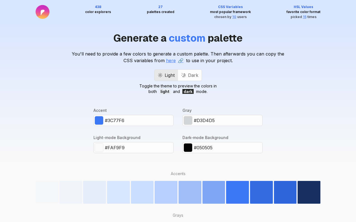Screen dimensions: 356x222
Task: Click the 'Gray' field label
Action: point(187,110)
